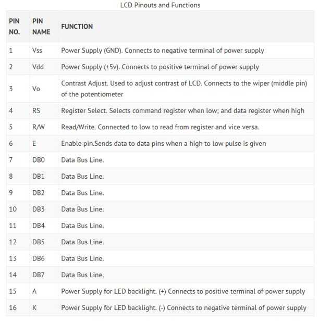
Task: Select the 'RS' pin name cell
Action: pyautogui.click(x=36, y=110)
